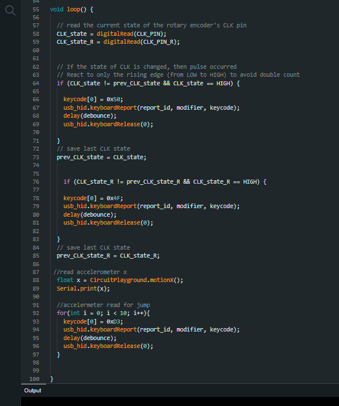Place cursor on 'void loop() {' line
Image resolution: width=339 pixels, height=406 pixels.
coord(72,10)
